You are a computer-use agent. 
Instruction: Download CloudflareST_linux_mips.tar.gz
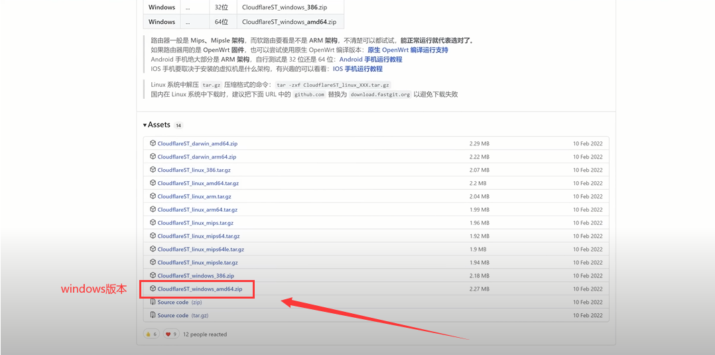tap(195, 223)
